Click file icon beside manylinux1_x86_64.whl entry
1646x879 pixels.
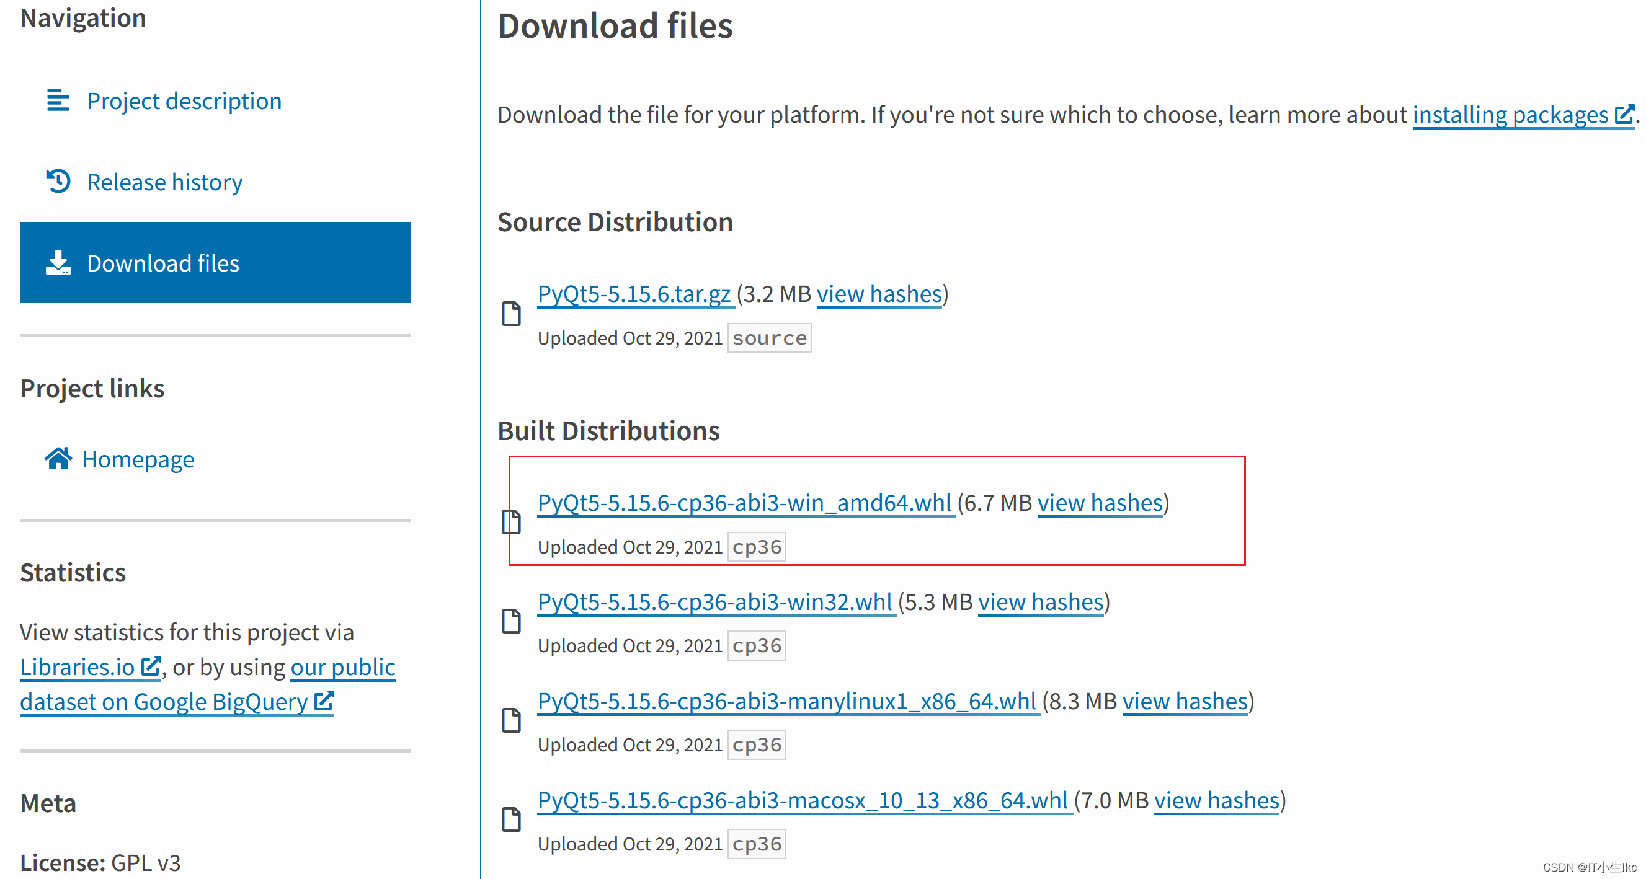click(x=511, y=720)
